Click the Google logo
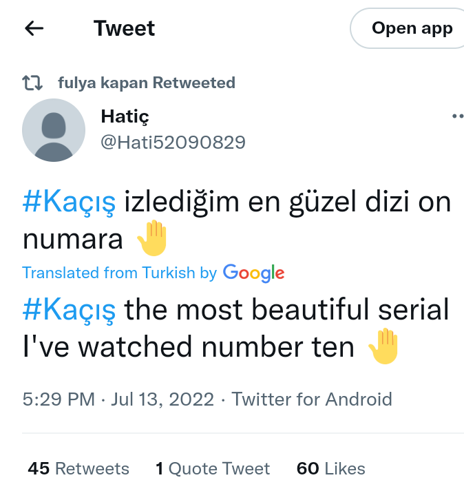This screenshot has height=491, width=464. click(x=253, y=273)
